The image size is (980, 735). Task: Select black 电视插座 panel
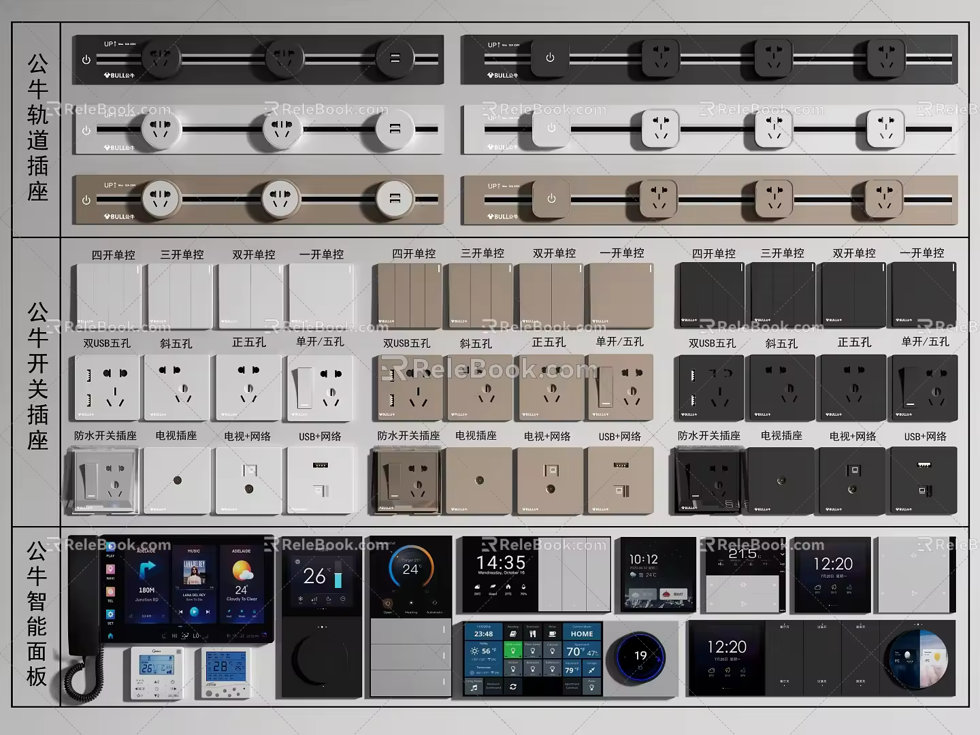pyautogui.click(x=781, y=480)
